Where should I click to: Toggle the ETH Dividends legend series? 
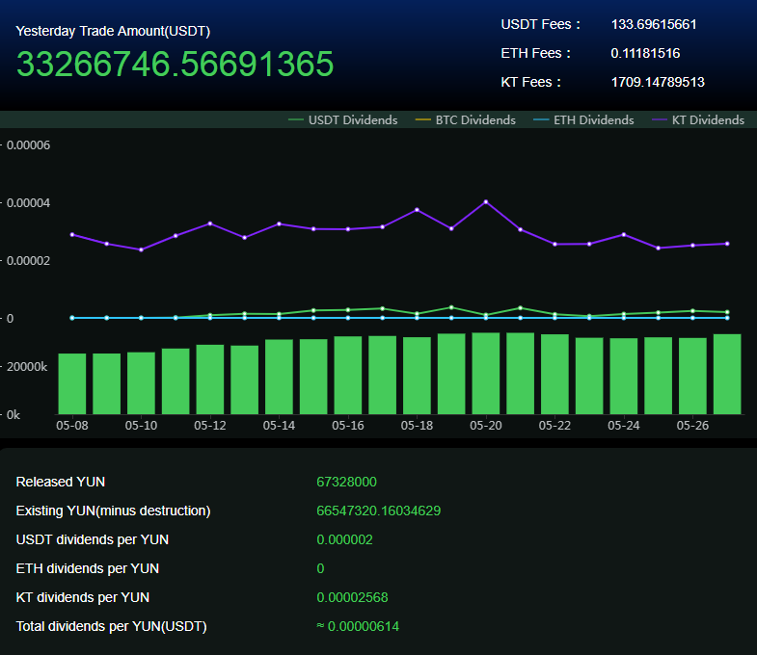(x=583, y=120)
